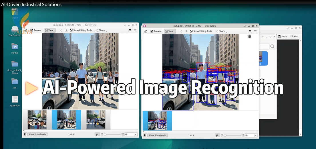The image size is (316, 149).
Task: Click "1 of 1" counter text
Action: 191,135
